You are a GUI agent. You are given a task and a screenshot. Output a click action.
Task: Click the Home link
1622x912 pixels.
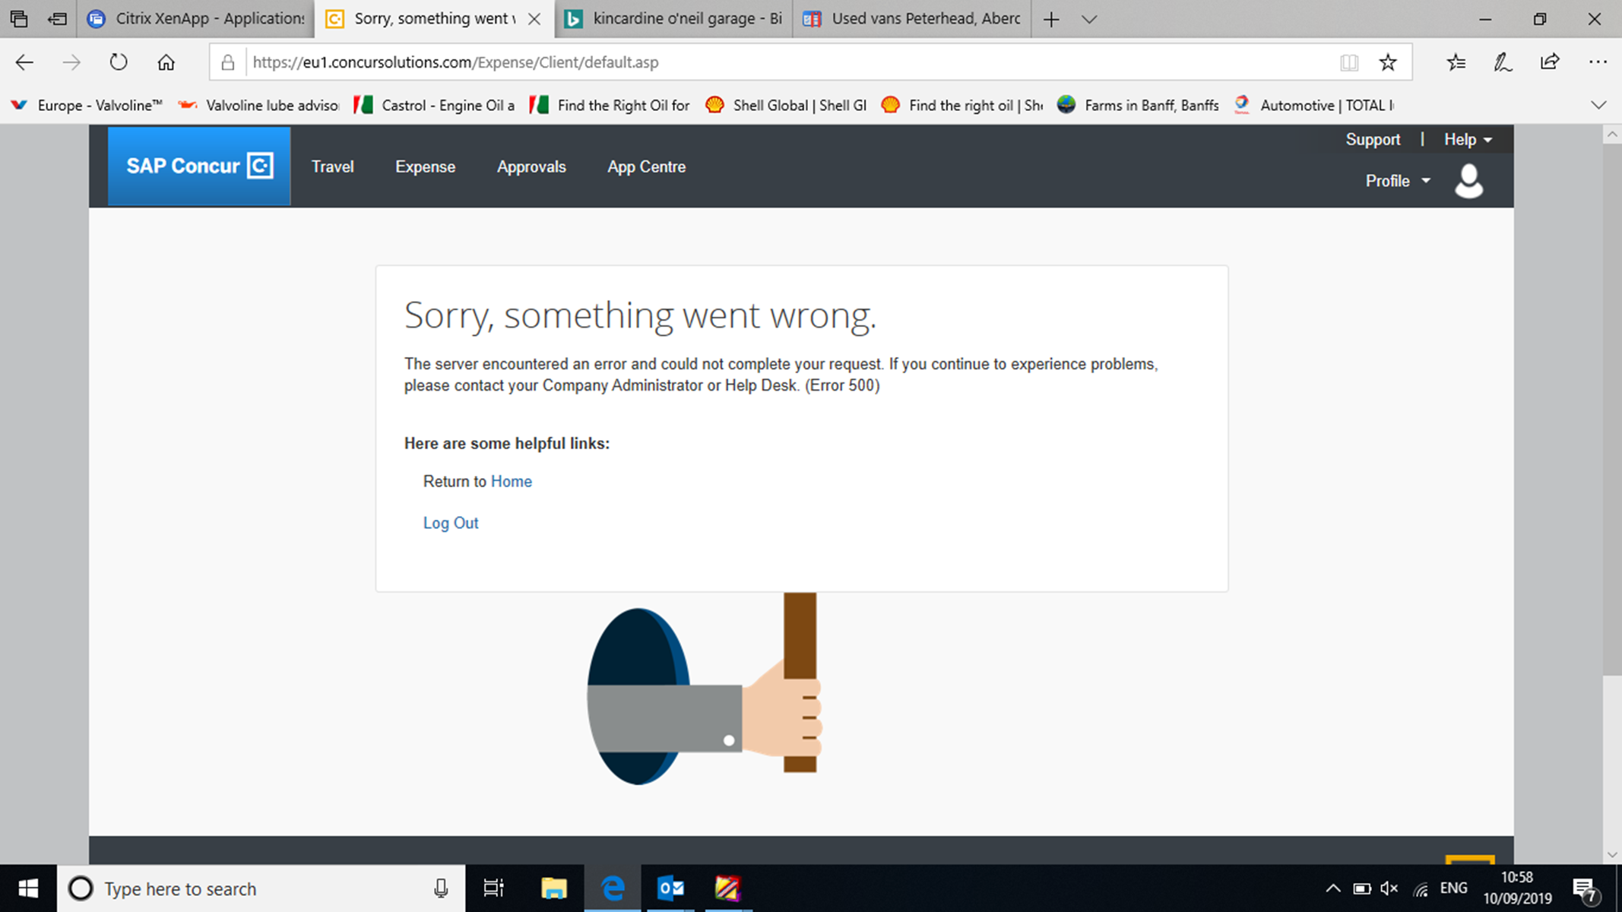pyautogui.click(x=511, y=481)
